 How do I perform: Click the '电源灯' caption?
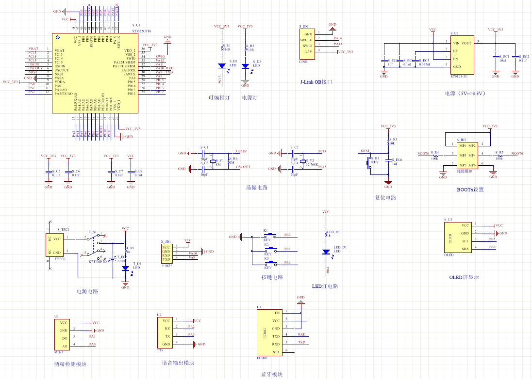[x=249, y=97]
